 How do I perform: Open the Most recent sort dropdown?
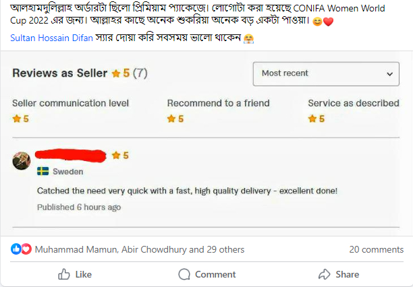coord(326,74)
